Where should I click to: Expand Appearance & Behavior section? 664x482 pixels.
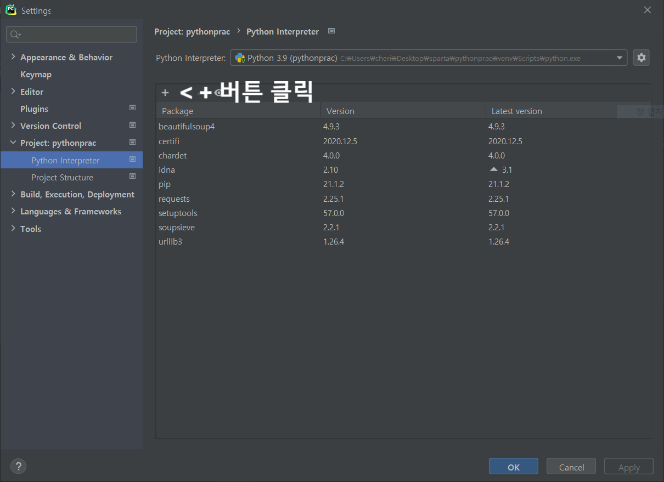pyautogui.click(x=13, y=57)
